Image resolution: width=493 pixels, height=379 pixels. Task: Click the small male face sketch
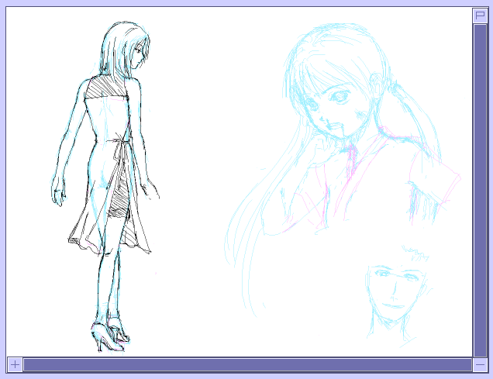coord(399,295)
